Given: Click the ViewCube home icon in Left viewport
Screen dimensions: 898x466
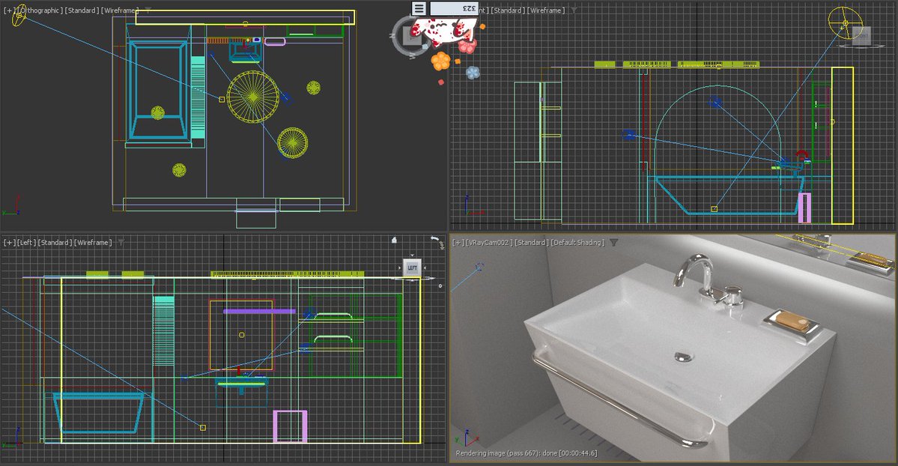Looking at the screenshot, I should pos(394,240).
